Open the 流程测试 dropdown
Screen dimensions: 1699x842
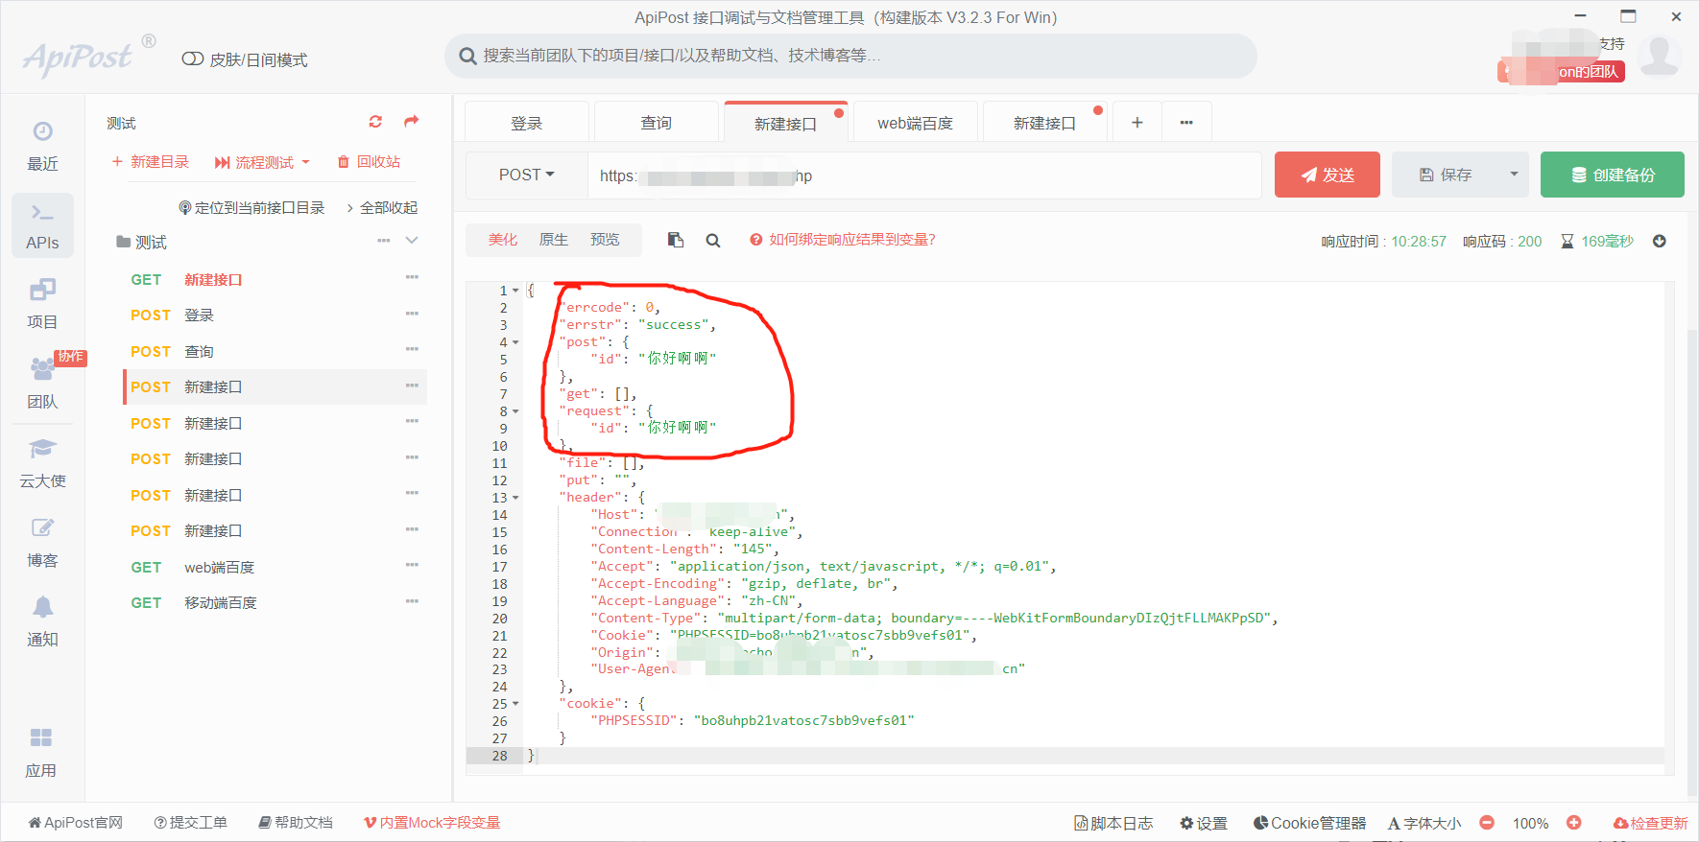tap(262, 162)
